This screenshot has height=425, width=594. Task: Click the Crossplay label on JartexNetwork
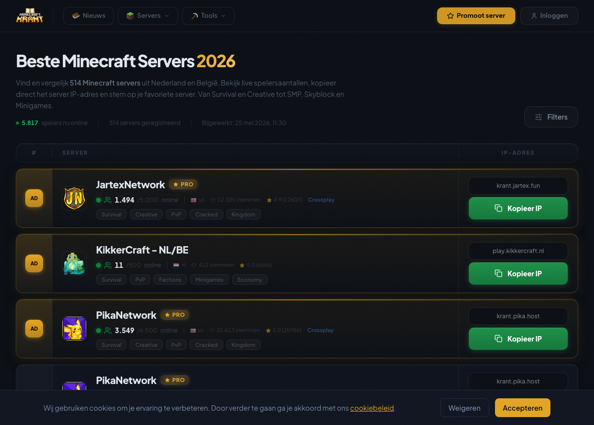click(x=321, y=200)
